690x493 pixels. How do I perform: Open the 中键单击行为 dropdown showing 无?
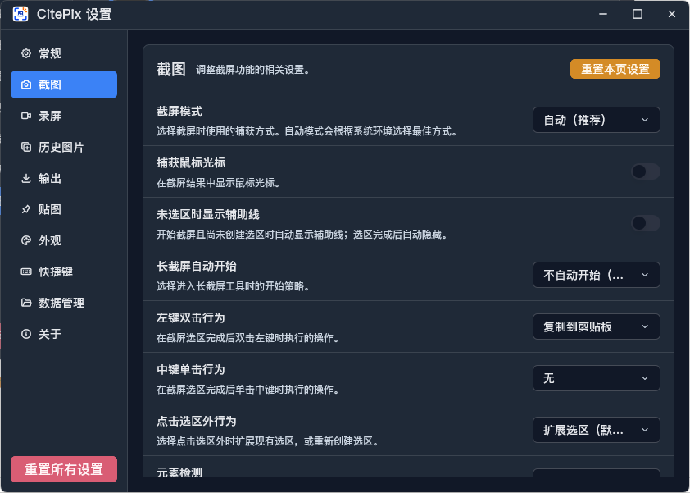click(x=597, y=378)
